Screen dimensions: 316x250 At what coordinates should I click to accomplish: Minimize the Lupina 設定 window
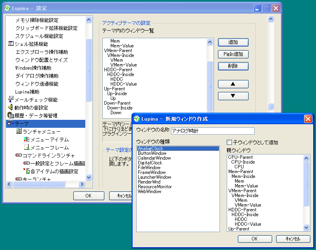[x=257, y=8]
